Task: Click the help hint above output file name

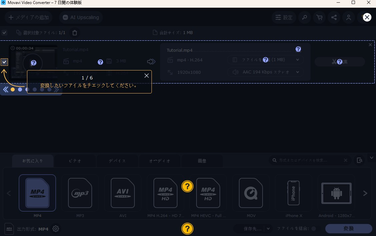Action: pyautogui.click(x=298, y=49)
